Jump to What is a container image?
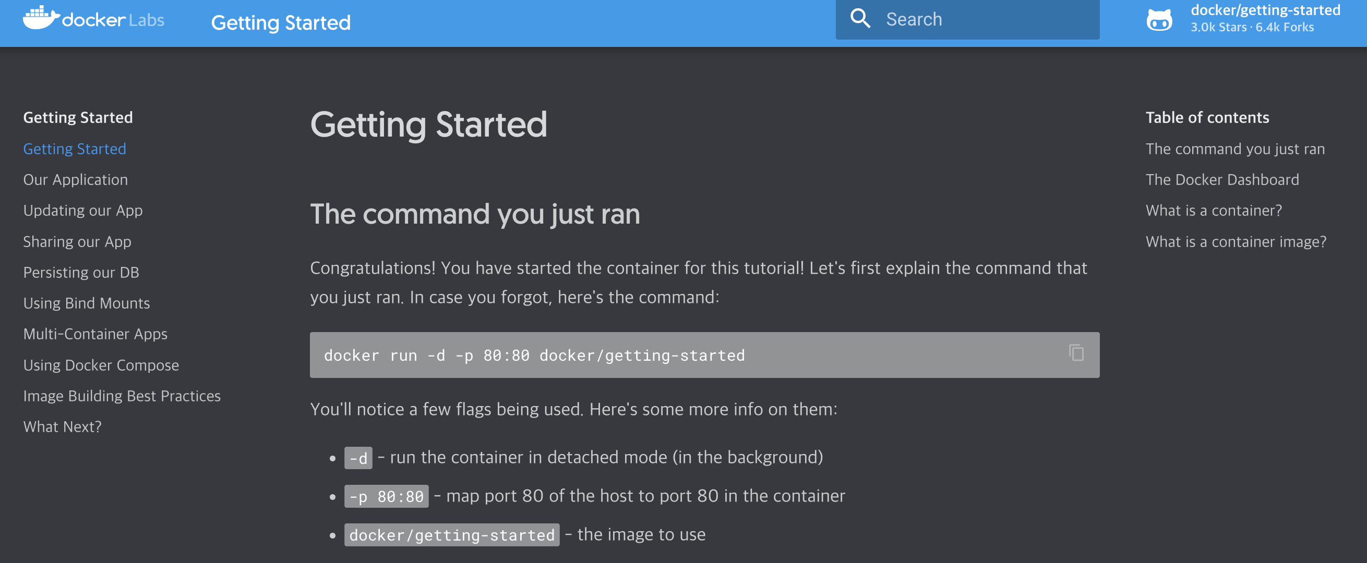 click(1236, 242)
